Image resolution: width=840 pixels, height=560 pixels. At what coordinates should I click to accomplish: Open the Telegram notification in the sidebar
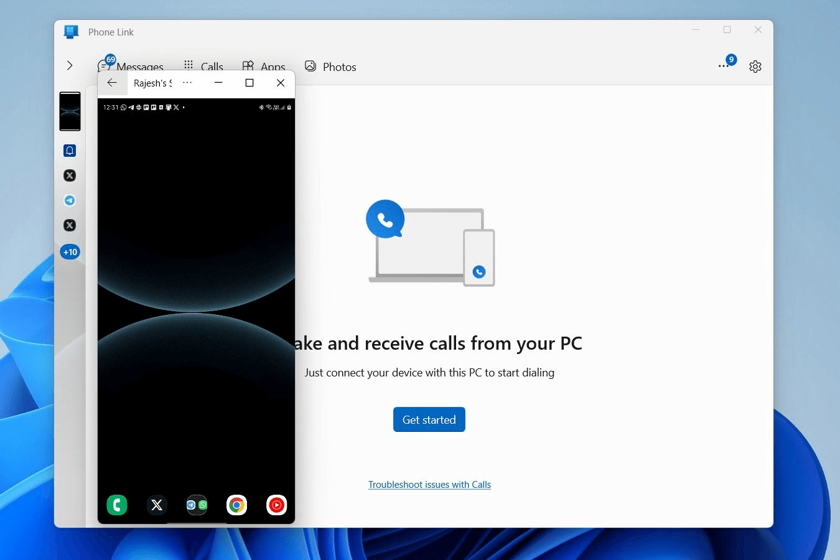coord(70,200)
